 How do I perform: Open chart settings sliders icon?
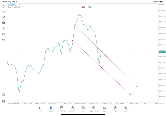coord(3,23)
